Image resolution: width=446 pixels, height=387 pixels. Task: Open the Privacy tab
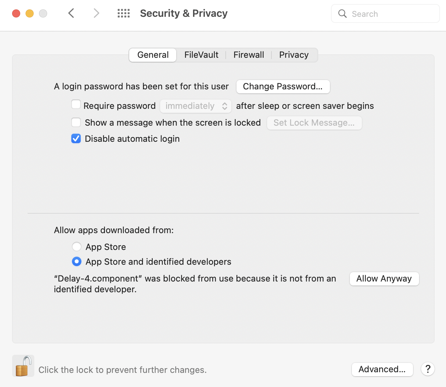[x=294, y=55]
